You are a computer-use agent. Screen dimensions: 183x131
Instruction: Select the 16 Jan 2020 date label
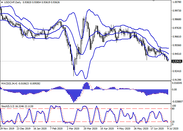point(40,129)
